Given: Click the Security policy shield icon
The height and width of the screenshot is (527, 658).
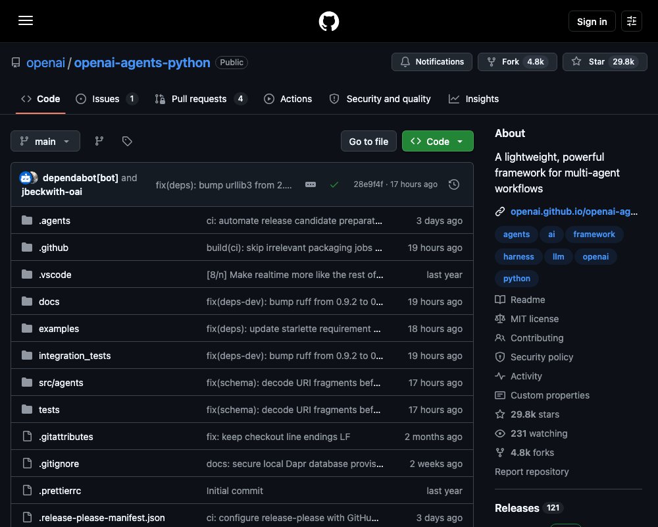Looking at the screenshot, I should [500, 357].
